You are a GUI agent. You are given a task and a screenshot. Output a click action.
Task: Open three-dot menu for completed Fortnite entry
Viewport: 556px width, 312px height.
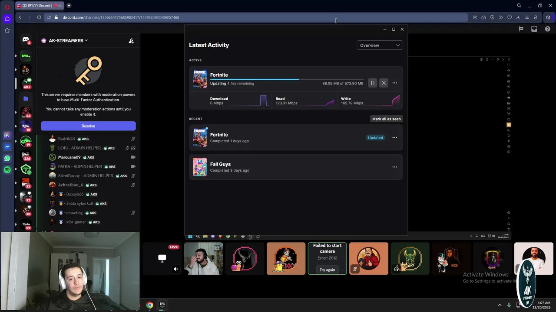394,137
